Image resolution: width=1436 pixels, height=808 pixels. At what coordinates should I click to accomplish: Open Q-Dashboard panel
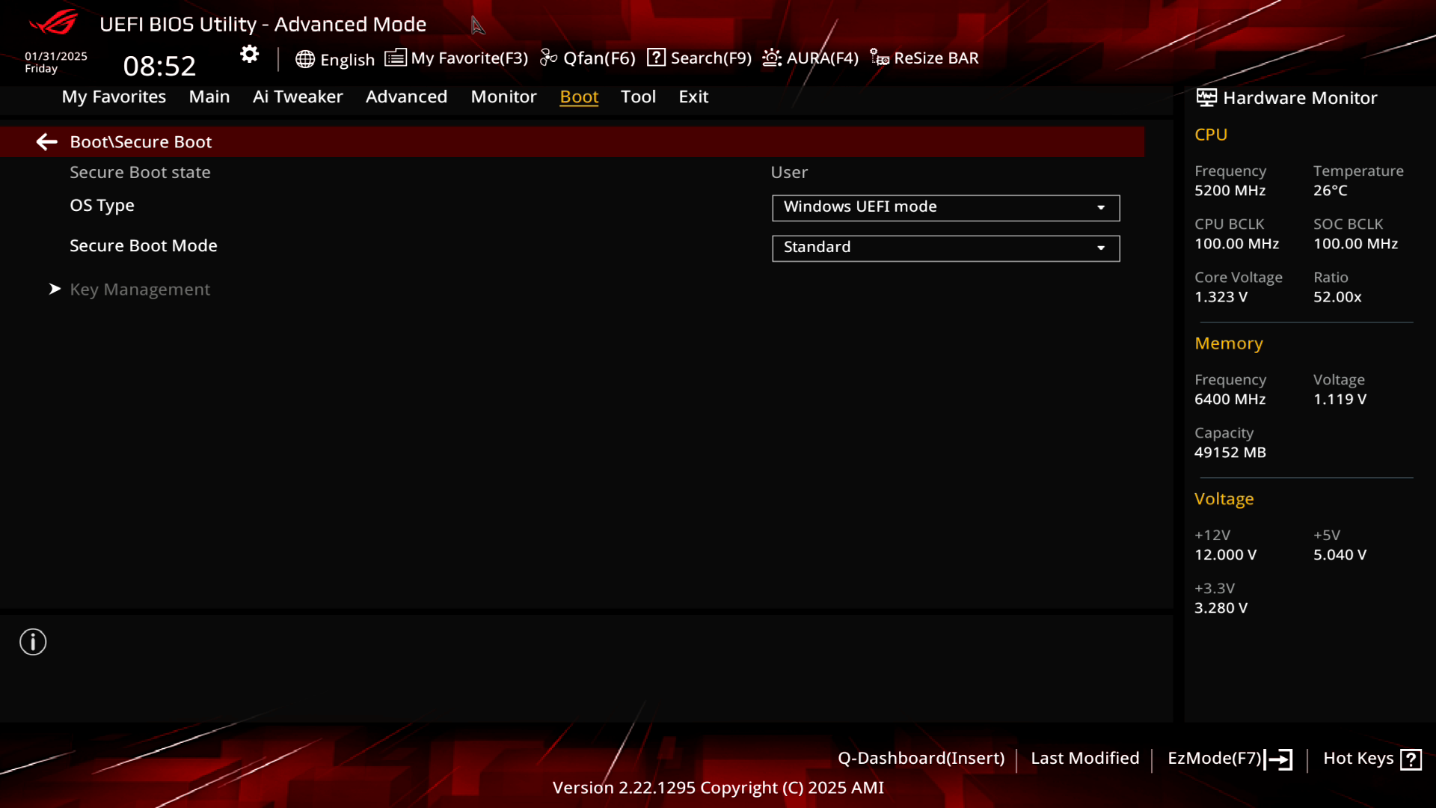click(x=921, y=758)
